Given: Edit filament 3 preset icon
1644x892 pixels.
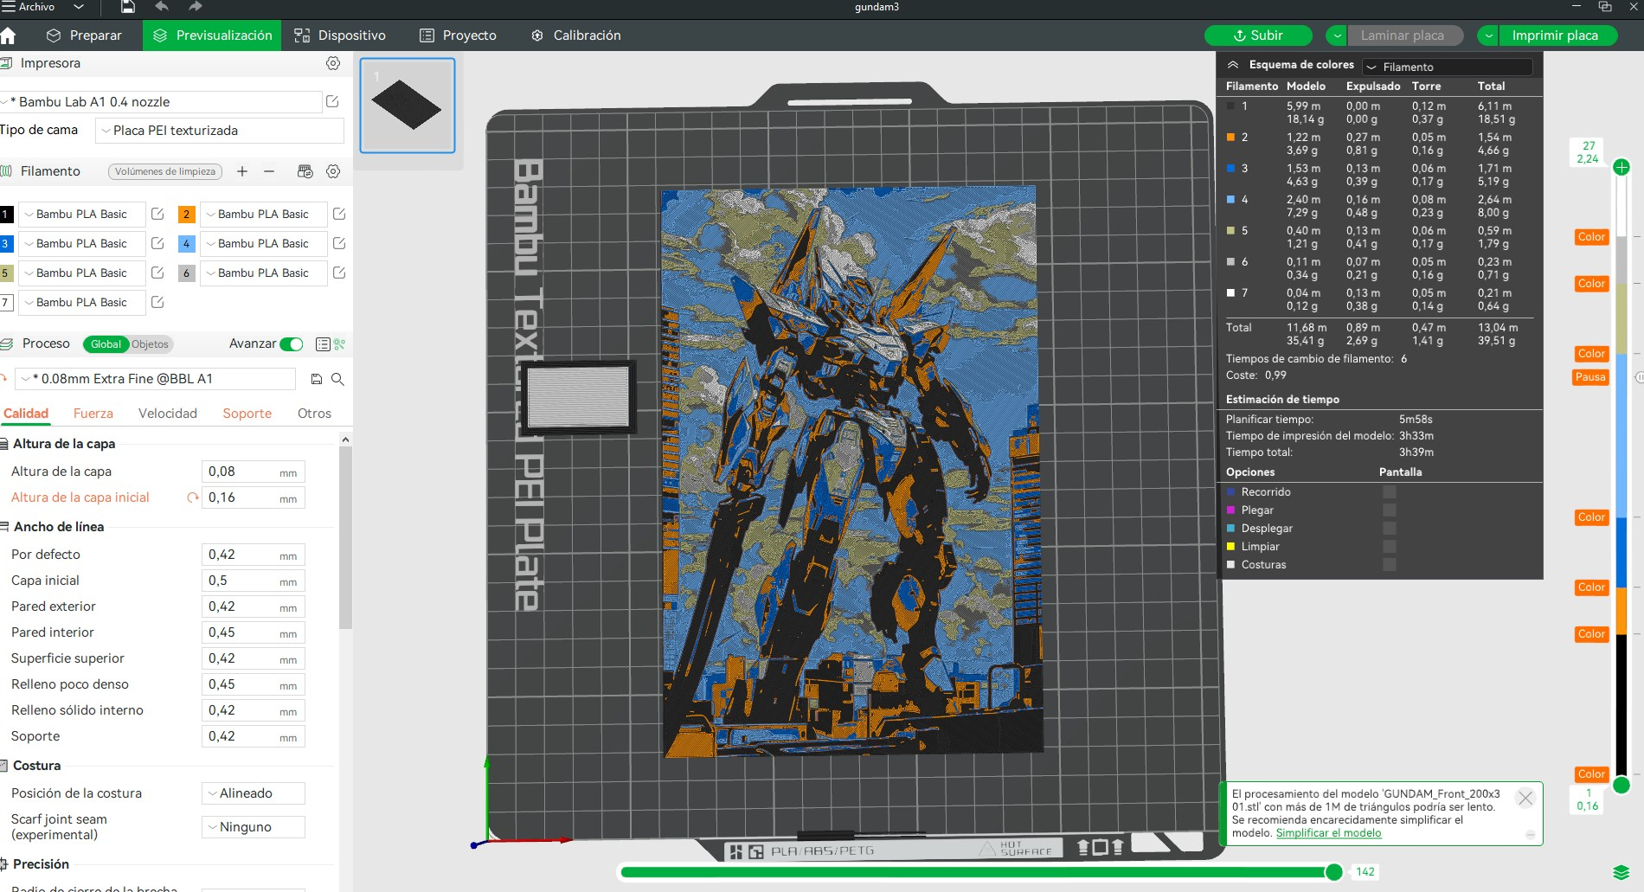Looking at the screenshot, I should point(157,243).
